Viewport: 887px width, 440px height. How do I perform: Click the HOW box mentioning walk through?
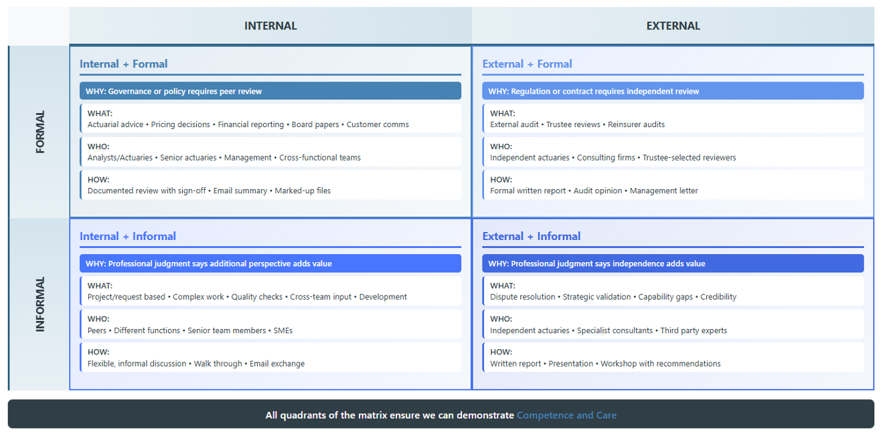pyautogui.click(x=270, y=357)
